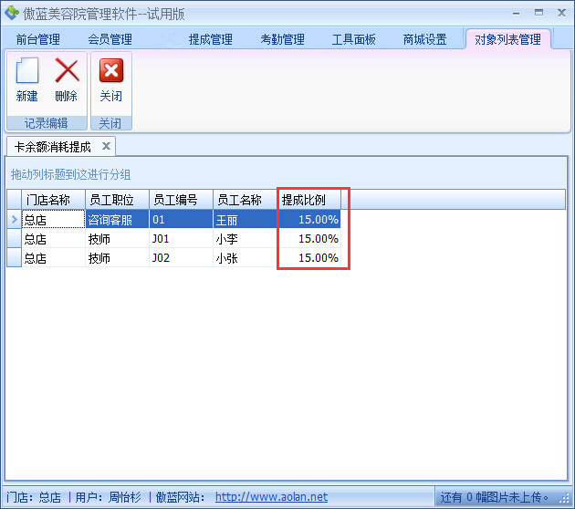Switch to the 会员管理 tab

110,39
